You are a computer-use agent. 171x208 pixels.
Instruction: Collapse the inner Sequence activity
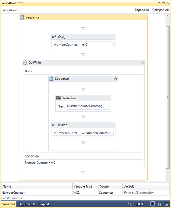[116, 79]
